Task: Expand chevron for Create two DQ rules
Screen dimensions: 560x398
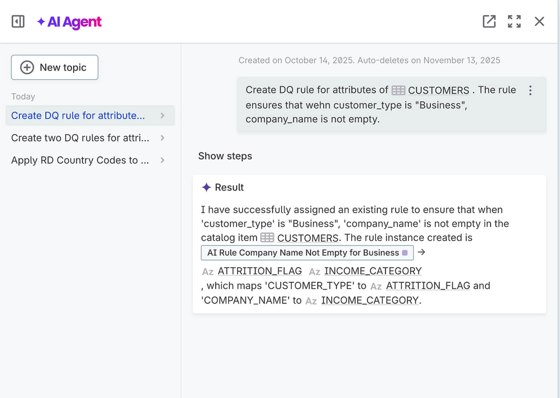Action: (163, 138)
